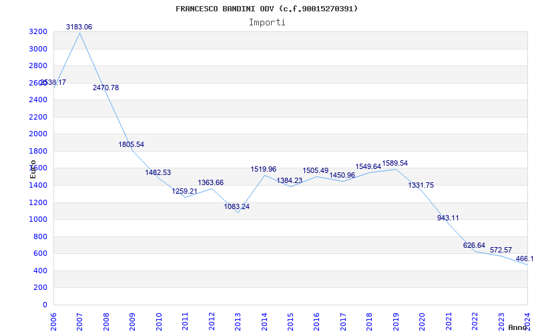Screen dimensions: 534x334
Task: Click data label 626.64
Action: pyautogui.click(x=474, y=245)
